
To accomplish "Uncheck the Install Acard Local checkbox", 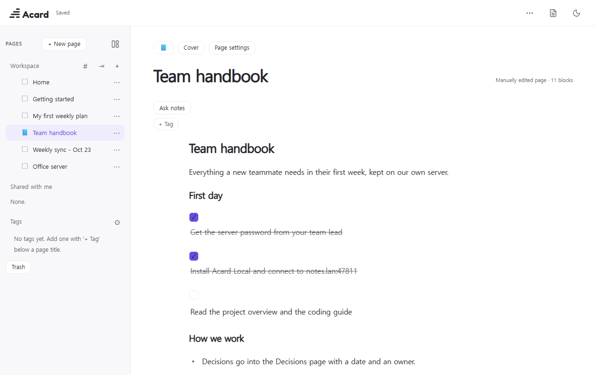I will pyautogui.click(x=194, y=256).
